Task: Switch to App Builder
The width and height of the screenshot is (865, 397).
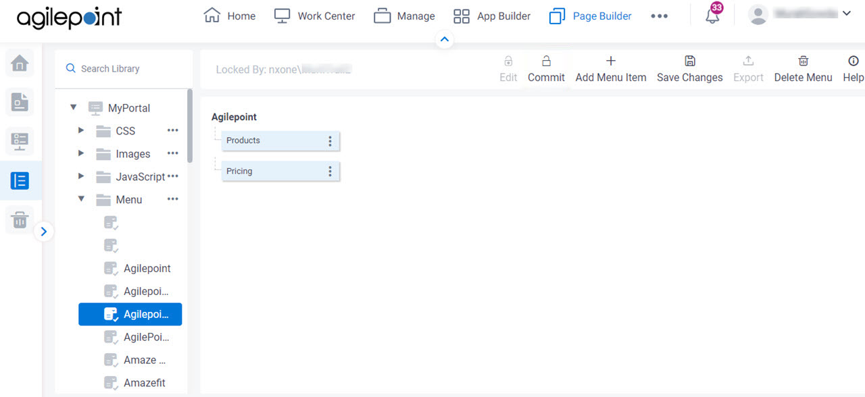Action: pos(492,16)
